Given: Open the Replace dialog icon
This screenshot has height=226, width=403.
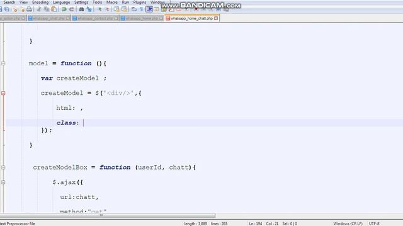Looking at the screenshot, I should [89, 9].
